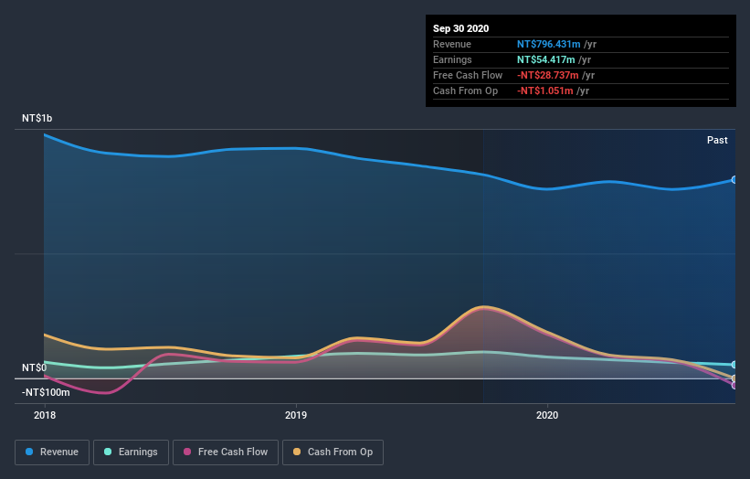Click the teal Earnings endpoint marker

pos(734,365)
